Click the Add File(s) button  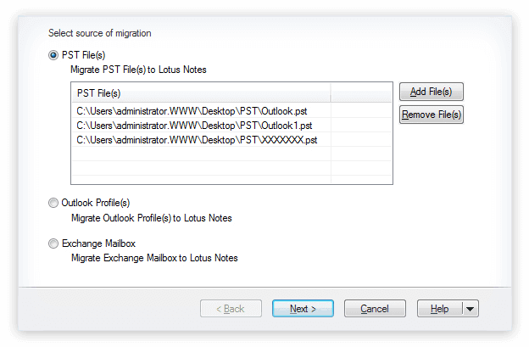coord(432,92)
